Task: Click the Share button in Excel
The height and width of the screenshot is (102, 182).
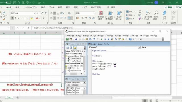Action: pyautogui.click(x=169, y=7)
